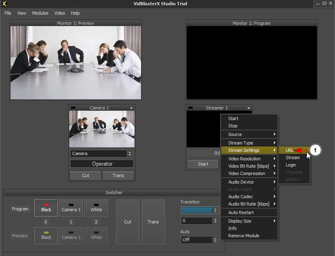Click the VidBlasterX logo icon in title bar
This screenshot has height=256, width=335.
point(4,4)
